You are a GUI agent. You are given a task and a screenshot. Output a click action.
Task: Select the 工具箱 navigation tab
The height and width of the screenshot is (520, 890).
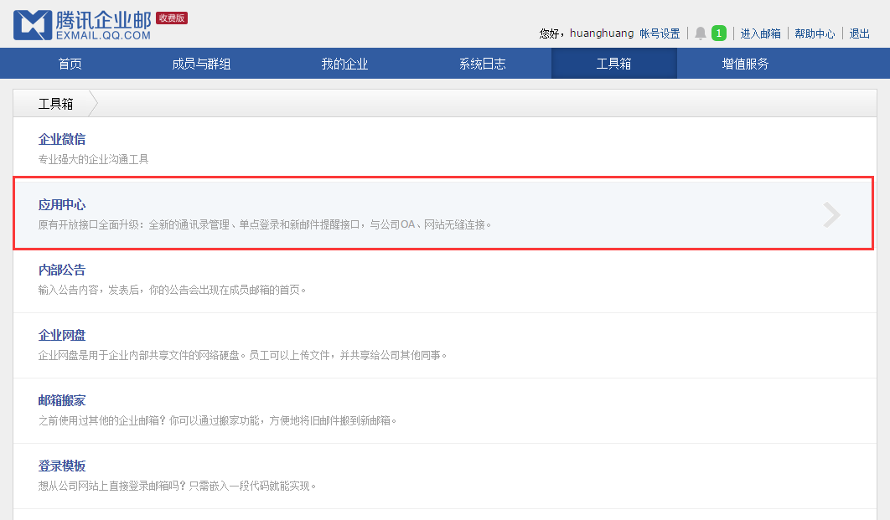tap(613, 64)
